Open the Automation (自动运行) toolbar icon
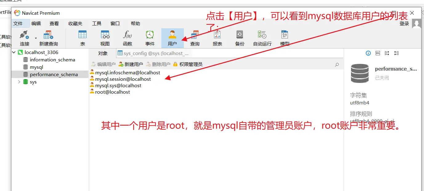 click(262, 38)
